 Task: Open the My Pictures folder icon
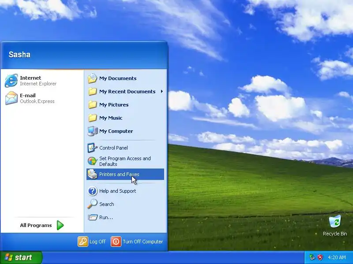point(92,105)
